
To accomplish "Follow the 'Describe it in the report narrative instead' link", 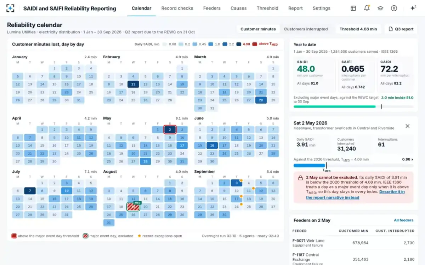I will click(x=356, y=195).
